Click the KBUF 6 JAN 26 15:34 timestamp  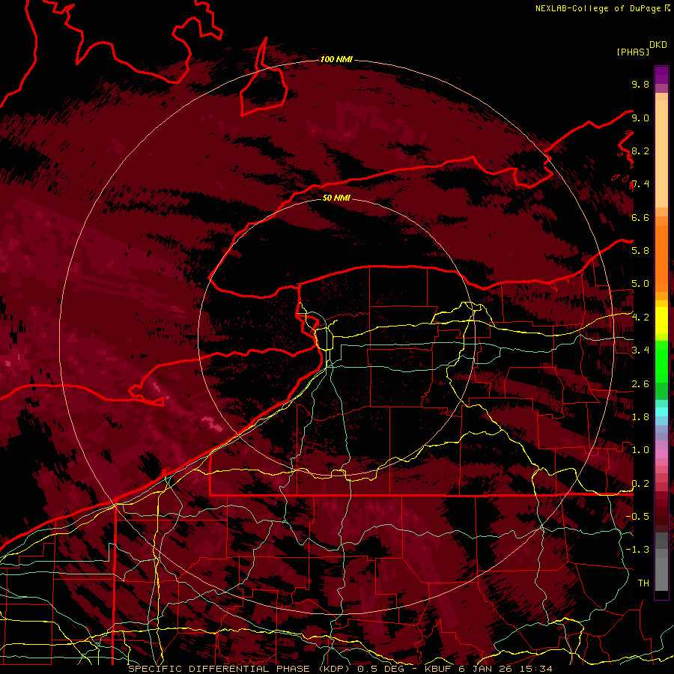489,669
